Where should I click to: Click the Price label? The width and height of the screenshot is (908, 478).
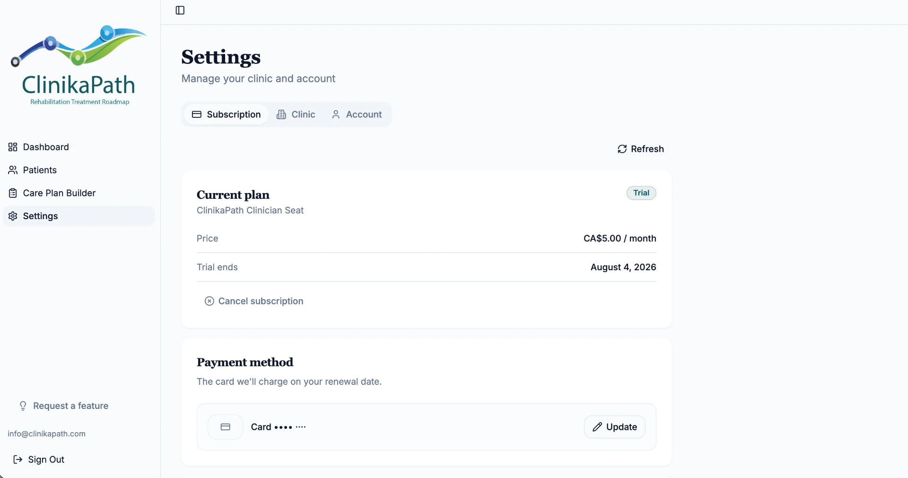tap(207, 239)
